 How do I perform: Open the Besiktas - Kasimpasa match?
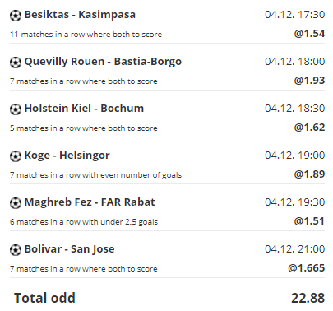(80, 15)
